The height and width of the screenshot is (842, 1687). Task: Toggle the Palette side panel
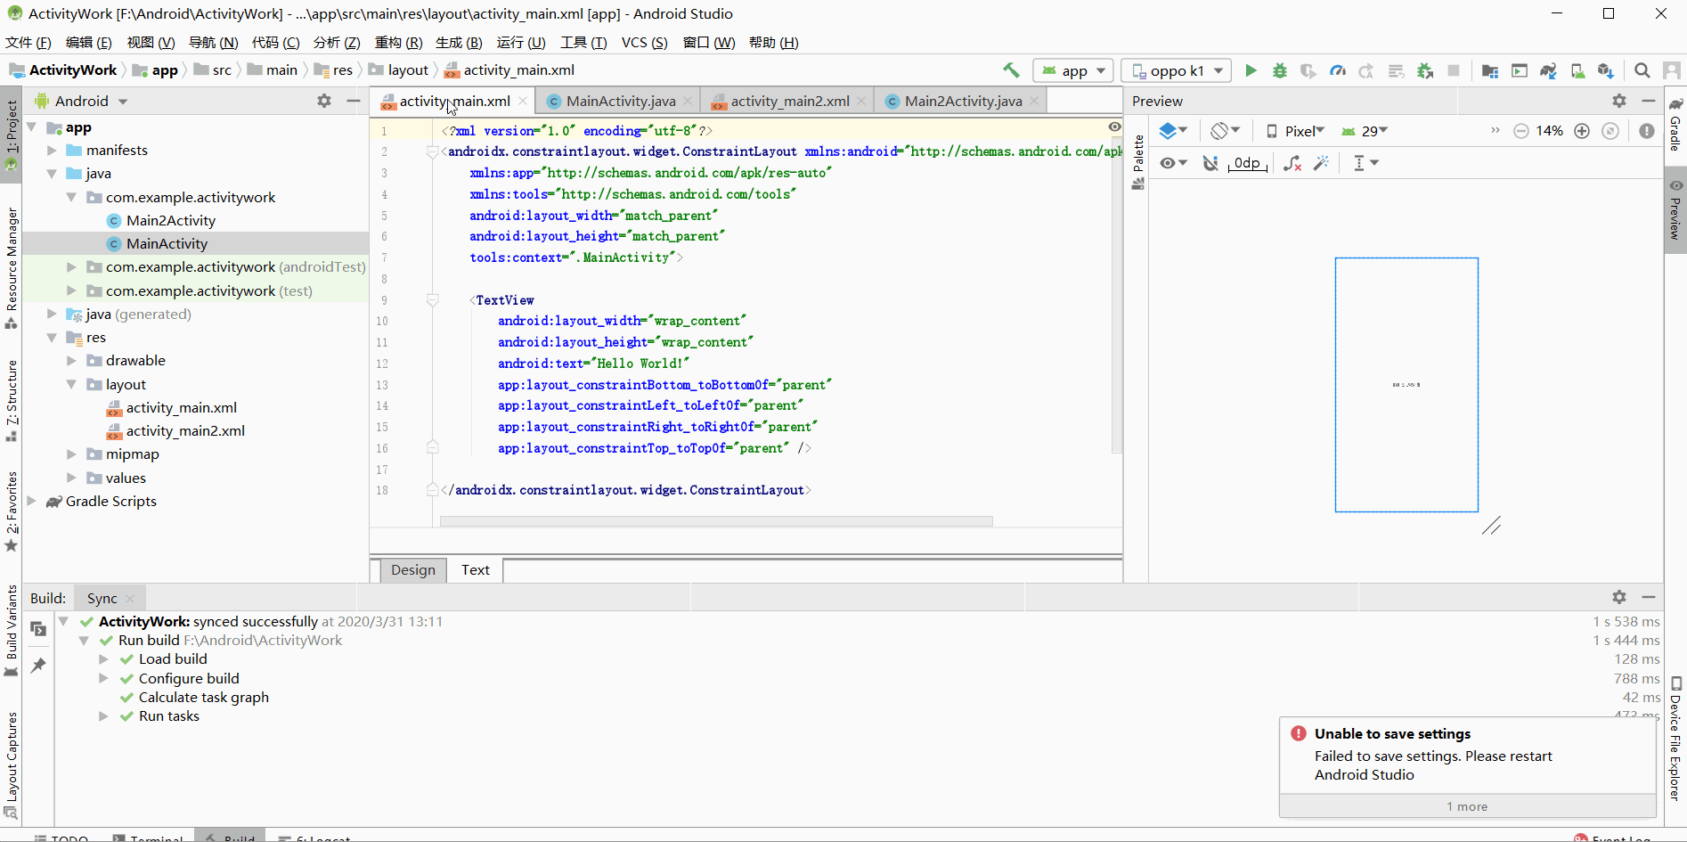tap(1137, 153)
